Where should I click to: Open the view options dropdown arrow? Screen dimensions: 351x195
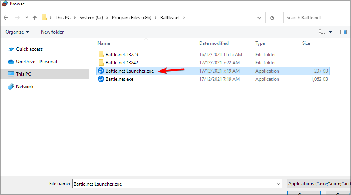tap(330, 32)
